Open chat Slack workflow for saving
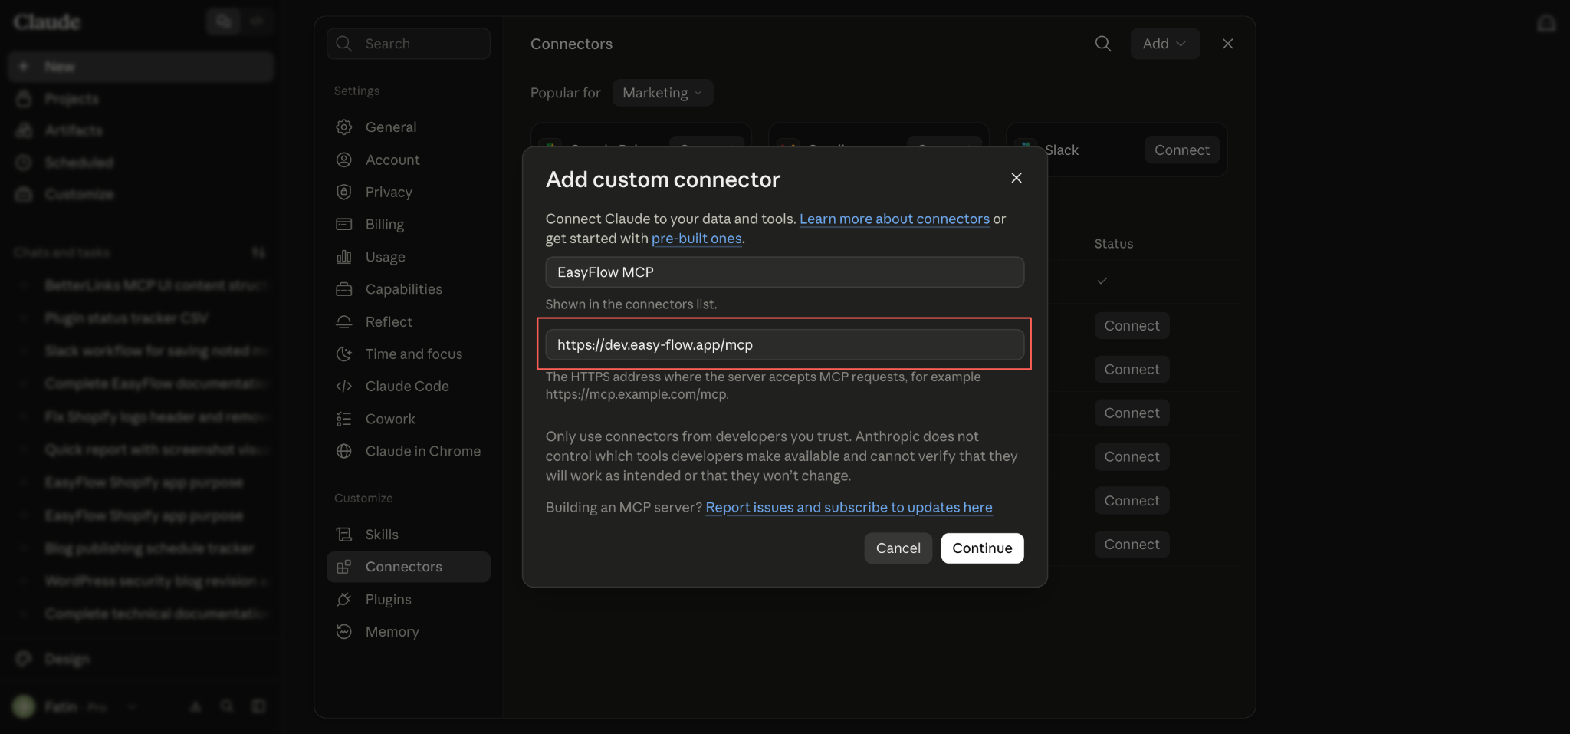Image resolution: width=1570 pixels, height=734 pixels. click(141, 351)
